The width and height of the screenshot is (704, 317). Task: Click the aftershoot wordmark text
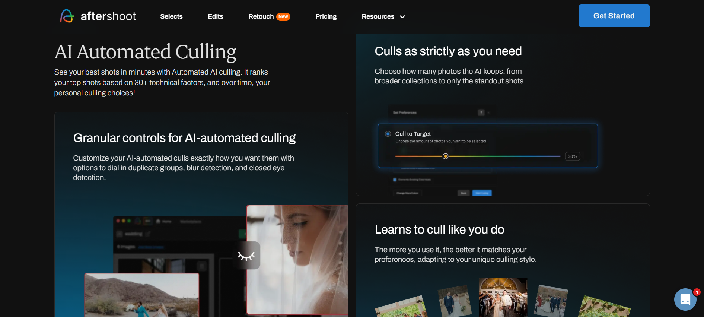[108, 16]
